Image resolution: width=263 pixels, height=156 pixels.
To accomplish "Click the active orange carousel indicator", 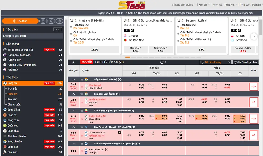I will point(128,57).
